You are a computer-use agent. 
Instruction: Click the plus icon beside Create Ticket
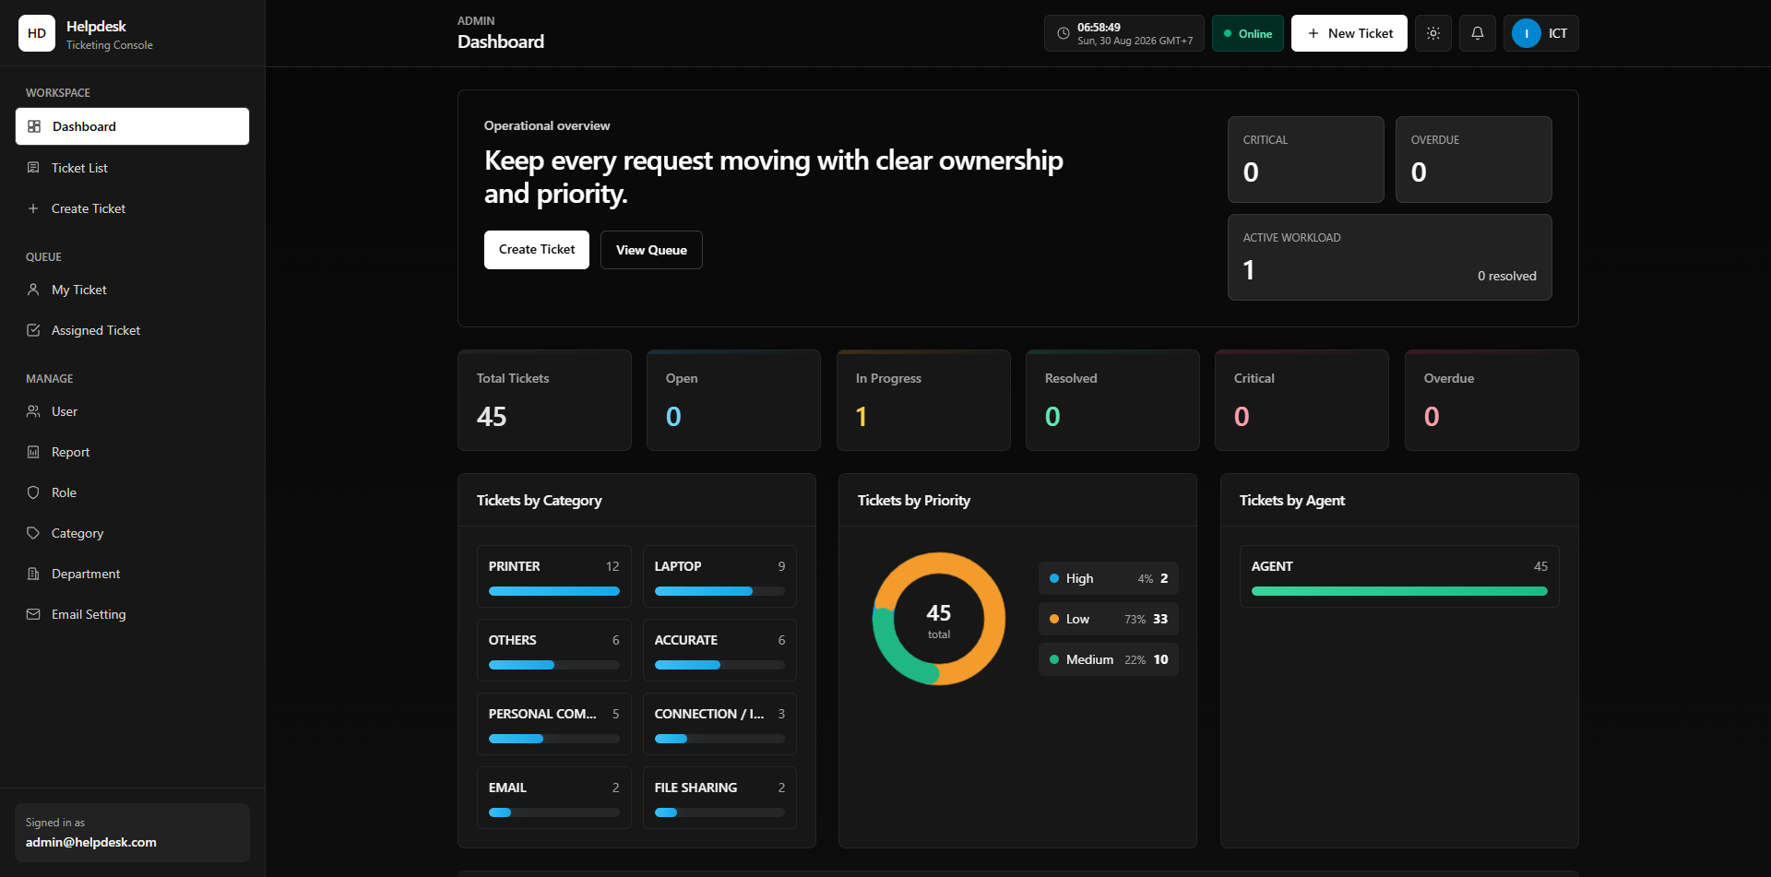click(x=33, y=208)
